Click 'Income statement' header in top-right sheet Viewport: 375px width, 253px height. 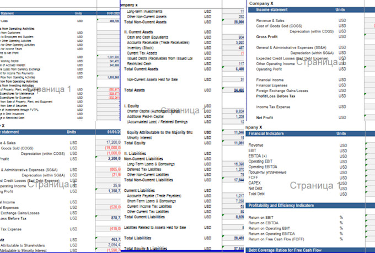[x=272, y=10]
